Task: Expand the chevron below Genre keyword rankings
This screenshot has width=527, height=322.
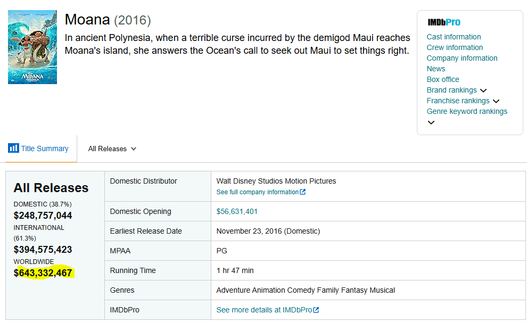Action: [x=431, y=122]
